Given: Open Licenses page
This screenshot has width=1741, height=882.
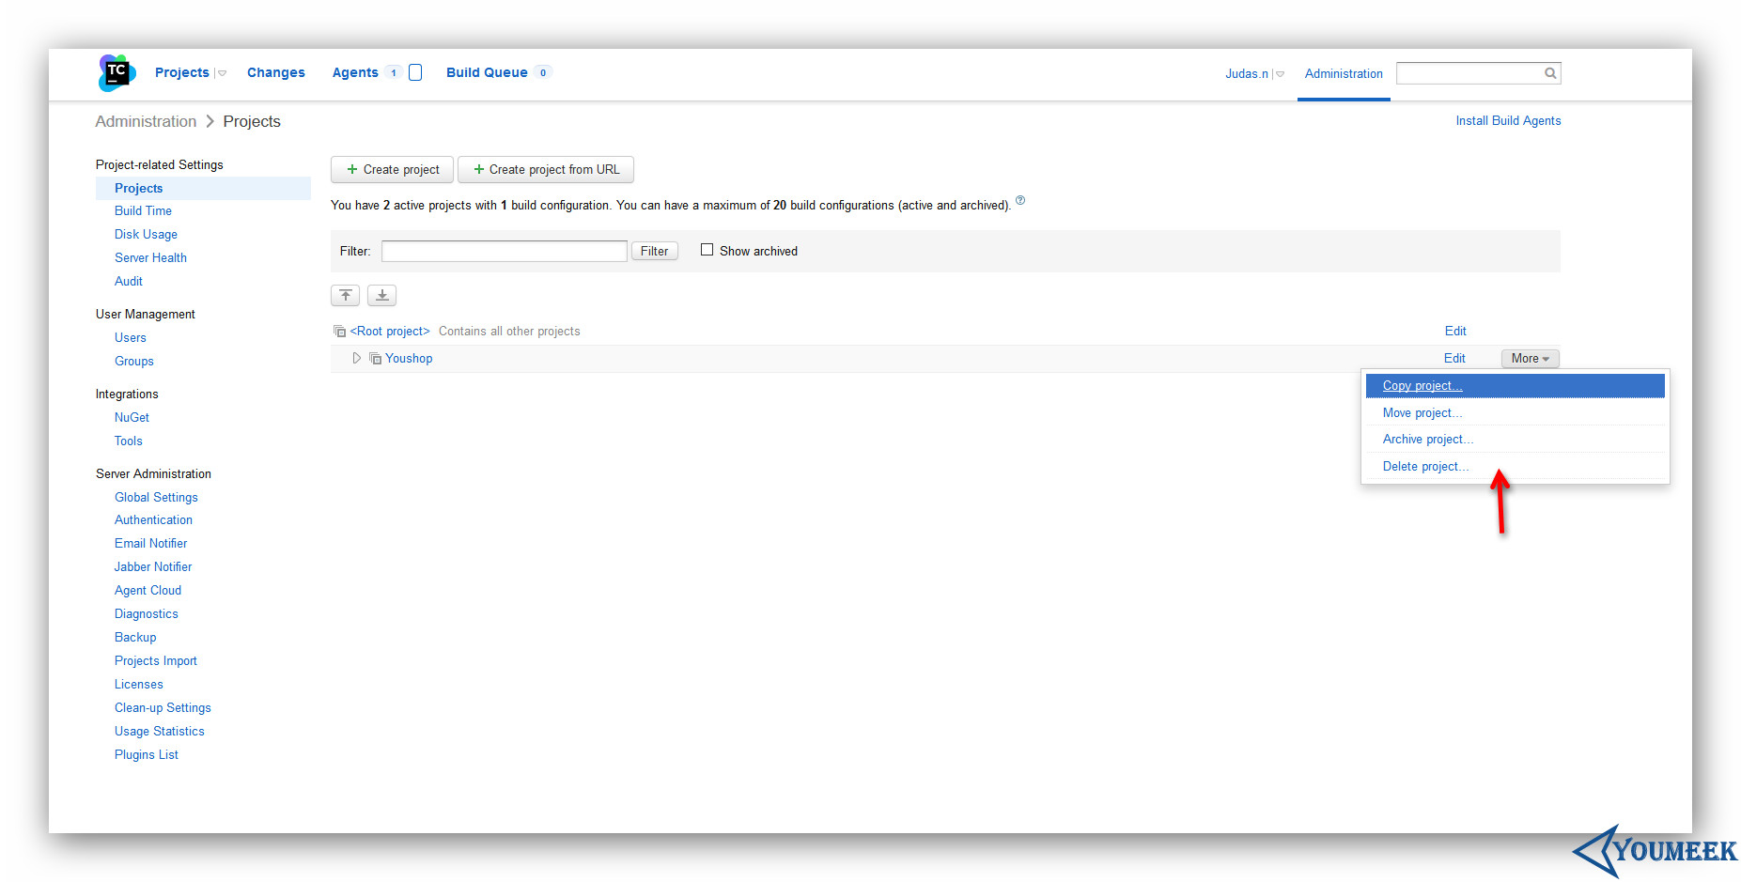Looking at the screenshot, I should tap(139, 684).
